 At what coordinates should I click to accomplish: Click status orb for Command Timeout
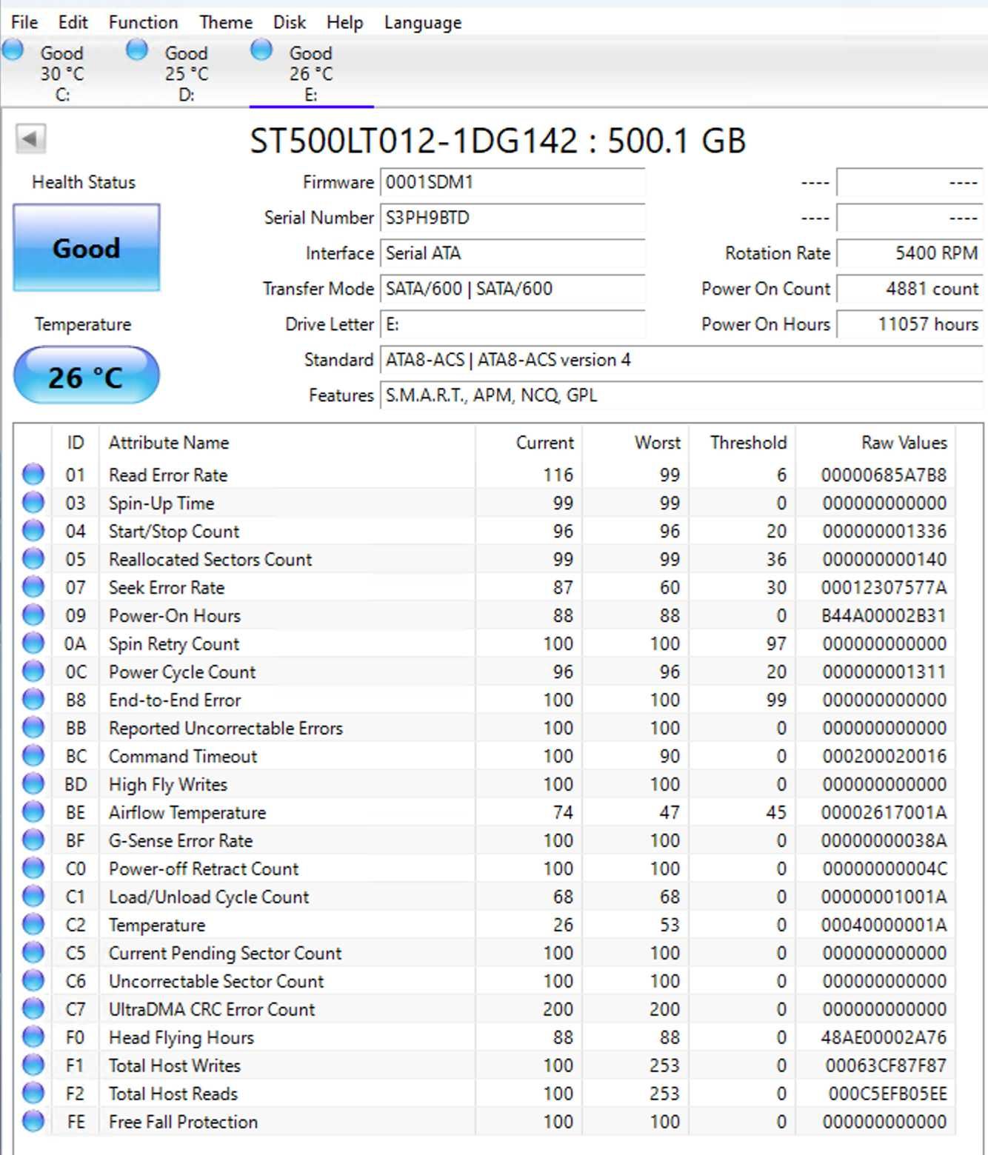(33, 755)
